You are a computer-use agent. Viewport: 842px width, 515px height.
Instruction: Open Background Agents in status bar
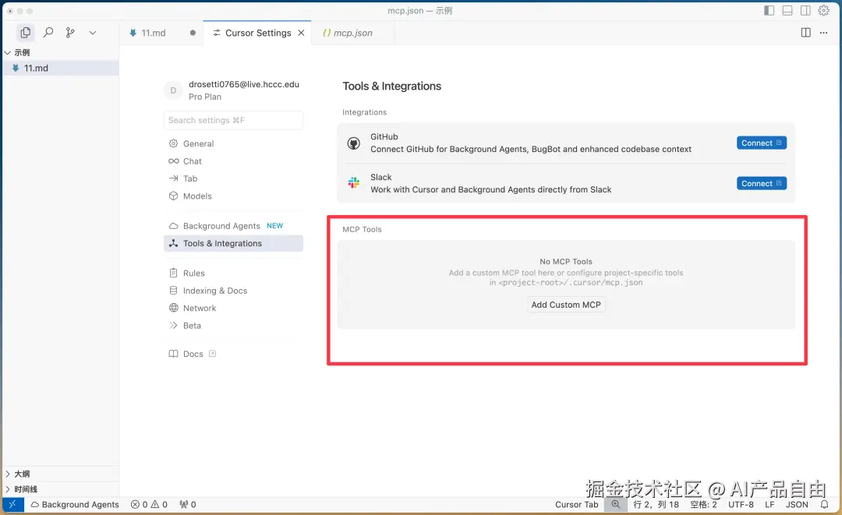pos(75,505)
